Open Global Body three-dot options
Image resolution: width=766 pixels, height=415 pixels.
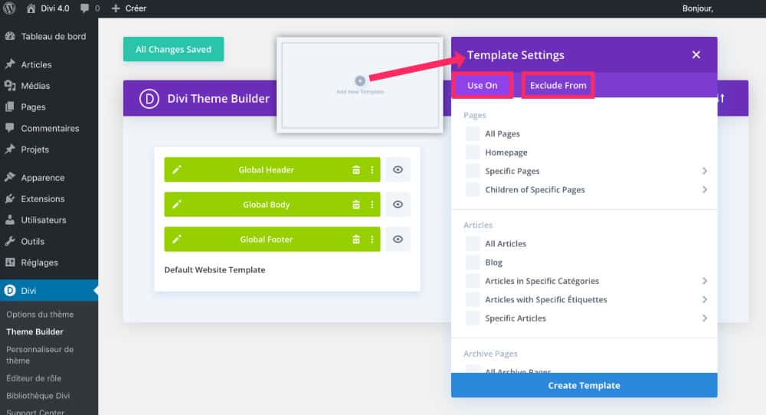pyautogui.click(x=372, y=204)
